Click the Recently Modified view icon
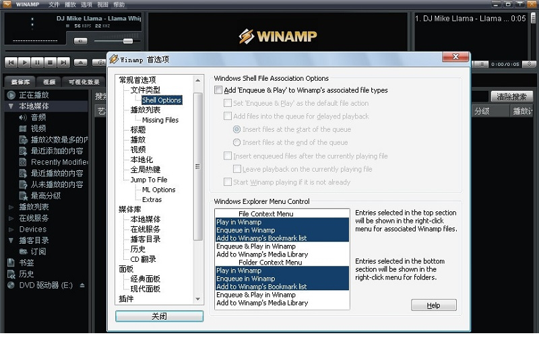 23,162
